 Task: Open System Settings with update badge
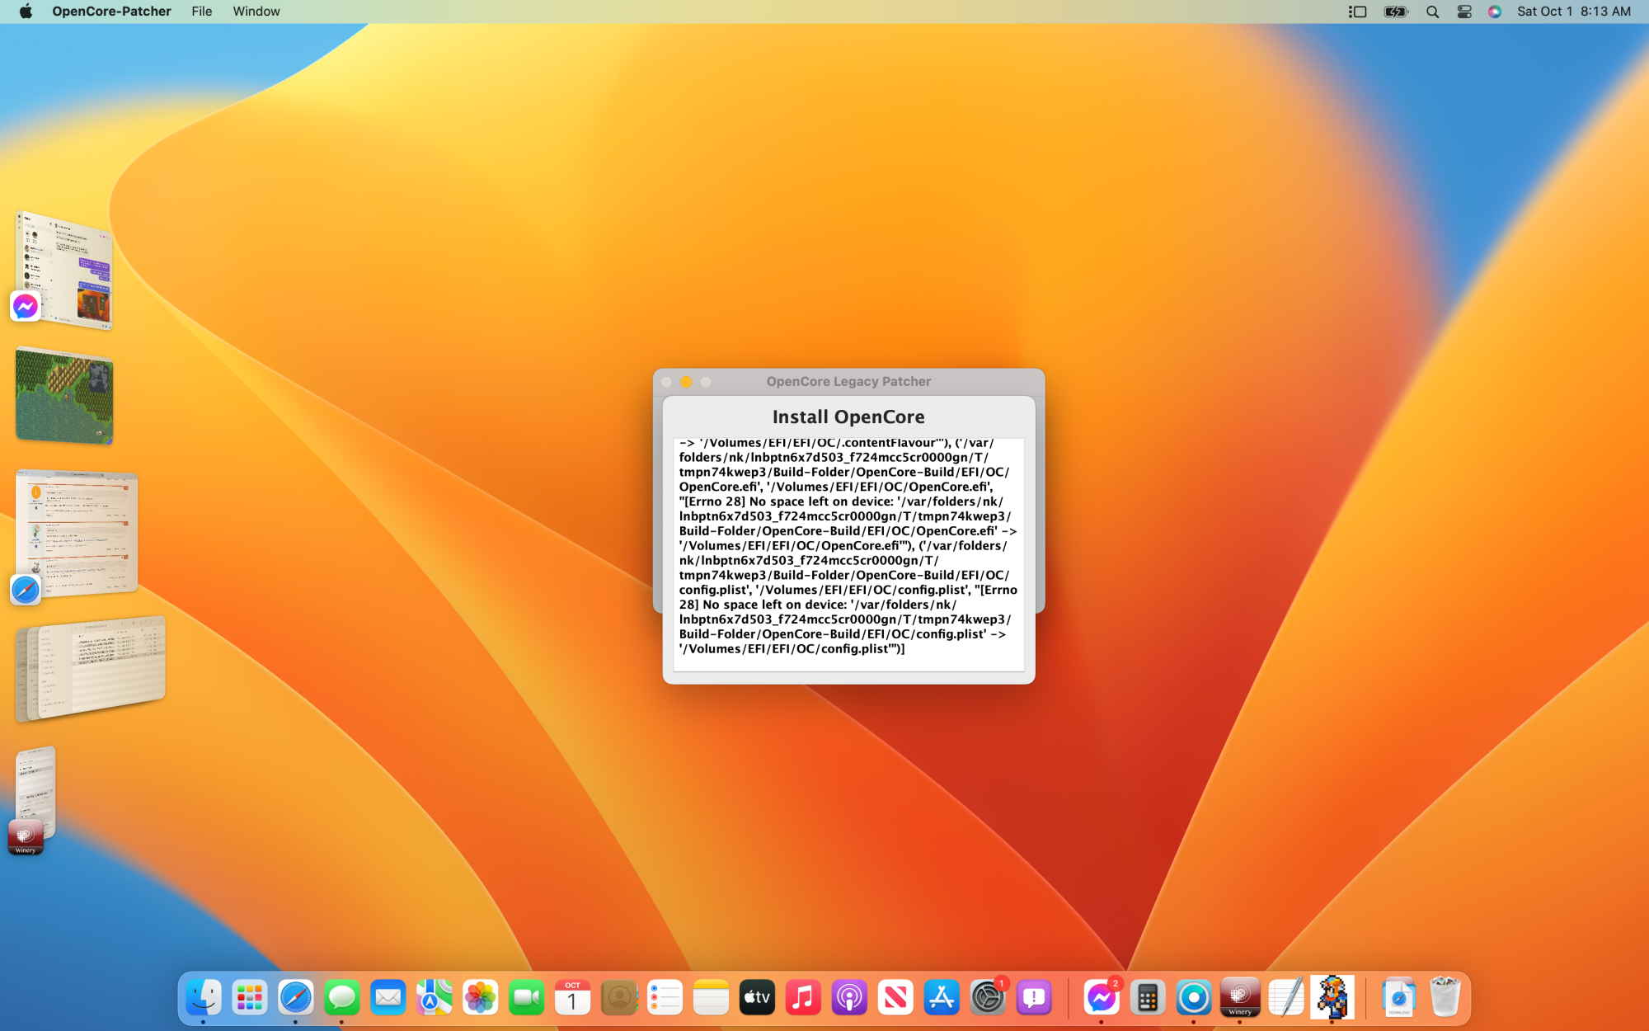tap(987, 998)
